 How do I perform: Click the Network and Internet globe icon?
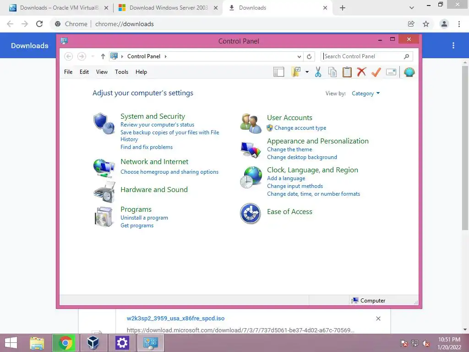(x=104, y=168)
